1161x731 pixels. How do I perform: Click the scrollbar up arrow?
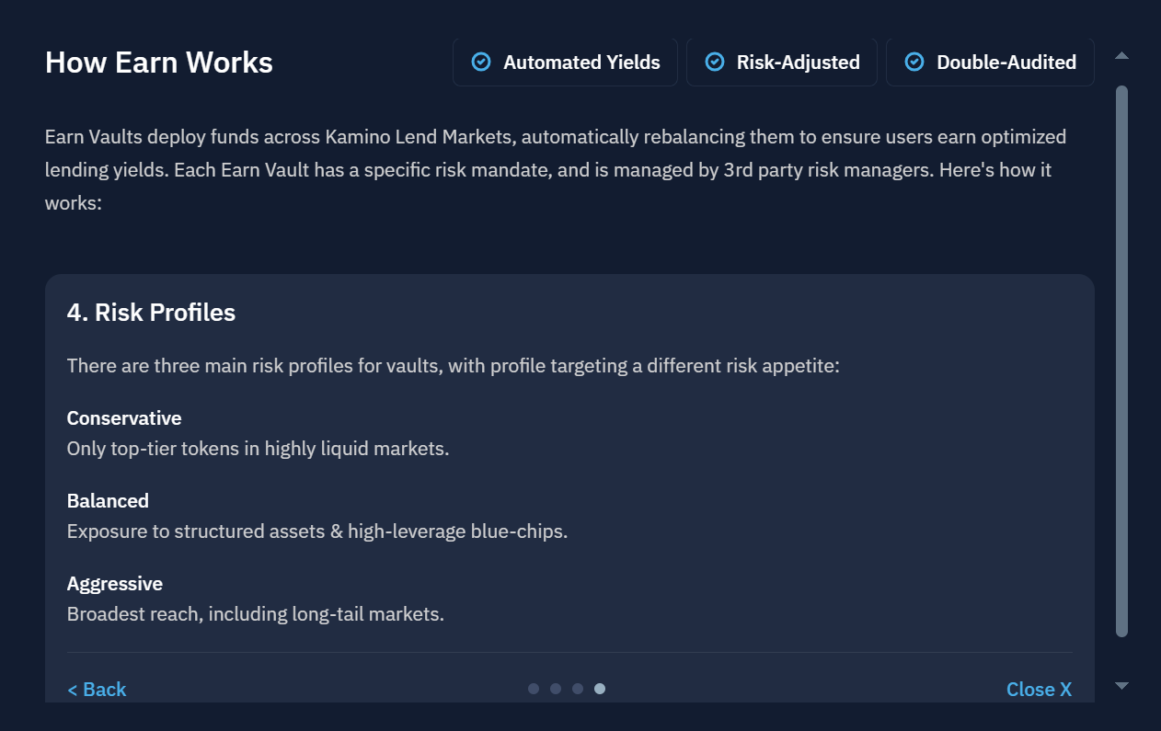(1121, 56)
